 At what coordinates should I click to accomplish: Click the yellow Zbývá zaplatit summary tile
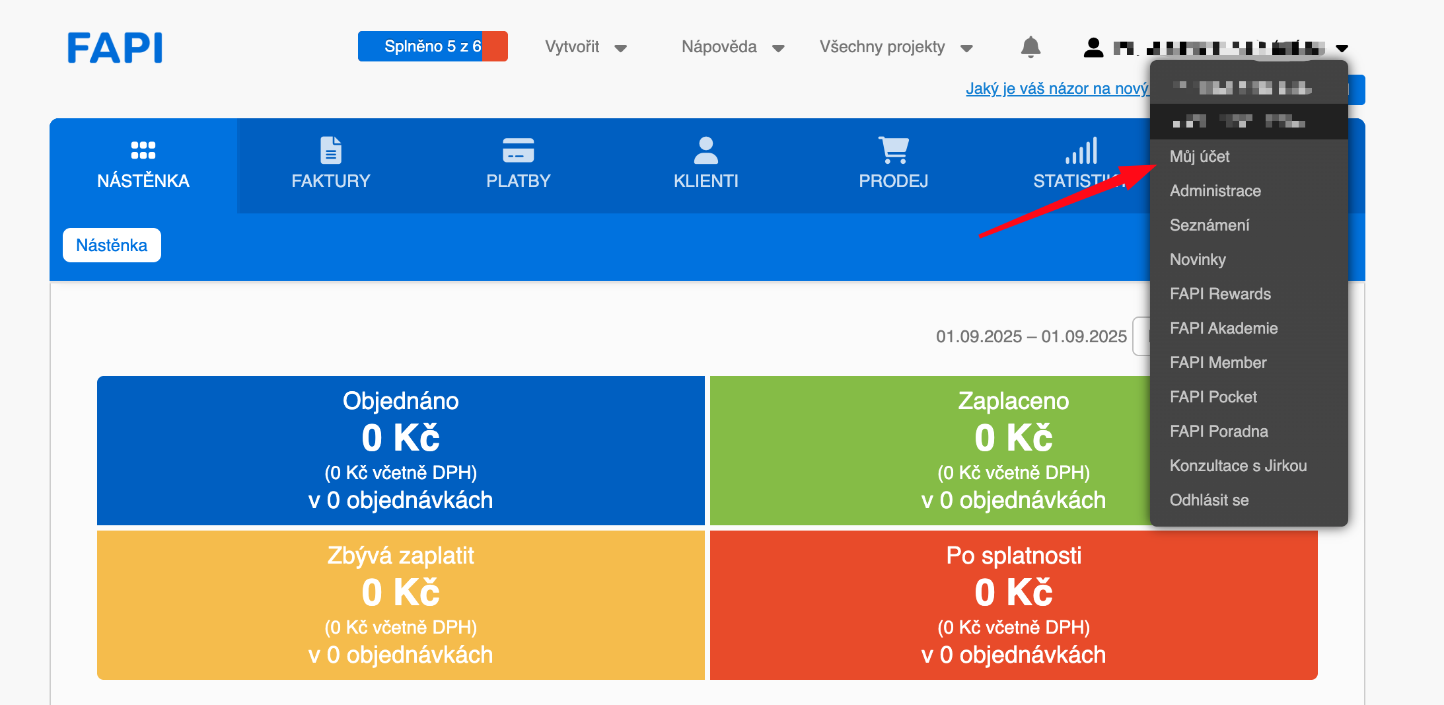401,605
